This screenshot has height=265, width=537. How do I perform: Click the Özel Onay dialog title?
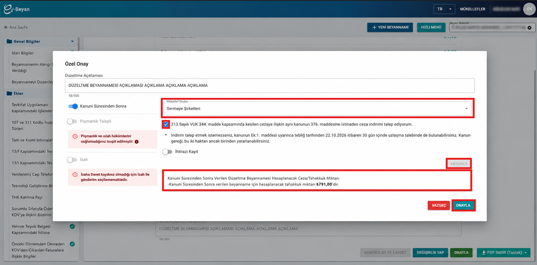click(x=77, y=64)
